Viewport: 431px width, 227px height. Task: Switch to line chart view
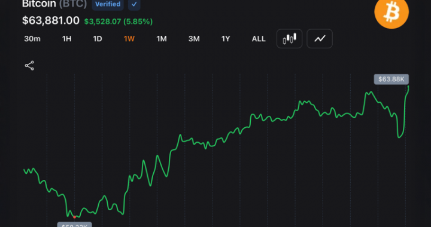pyautogui.click(x=320, y=39)
